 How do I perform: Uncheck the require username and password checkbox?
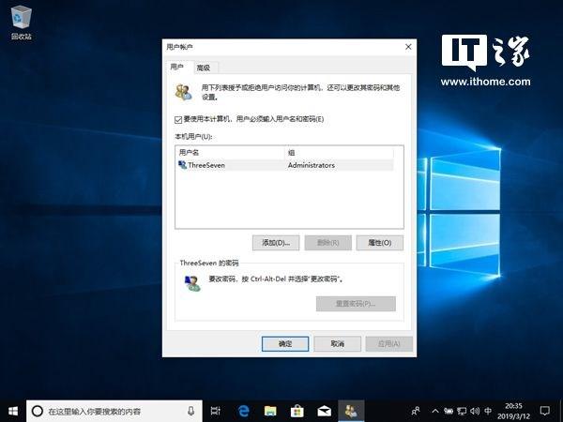178,119
